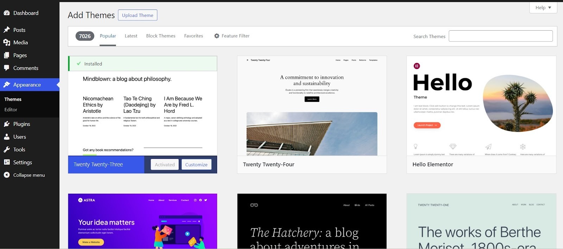The width and height of the screenshot is (563, 249).
Task: Click the Plugins plug icon
Action: (7, 124)
